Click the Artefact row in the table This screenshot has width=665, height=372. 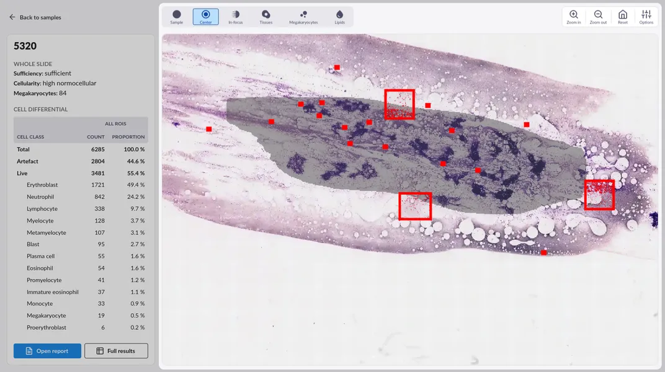coord(81,161)
